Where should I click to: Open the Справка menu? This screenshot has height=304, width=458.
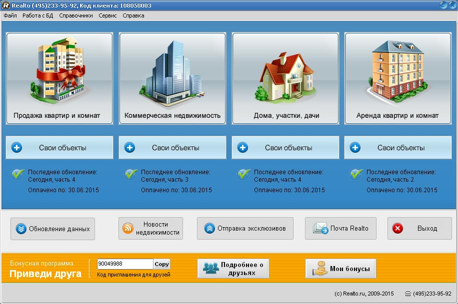(x=133, y=16)
